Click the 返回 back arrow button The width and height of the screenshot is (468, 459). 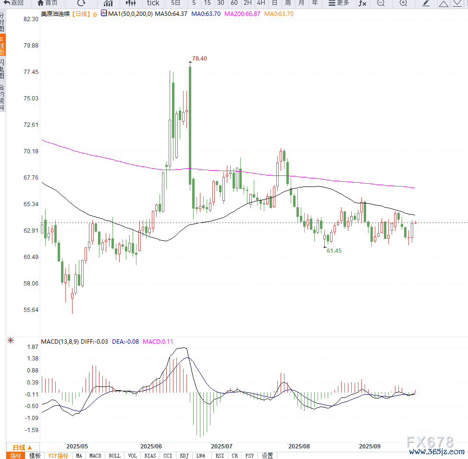coord(13,3)
